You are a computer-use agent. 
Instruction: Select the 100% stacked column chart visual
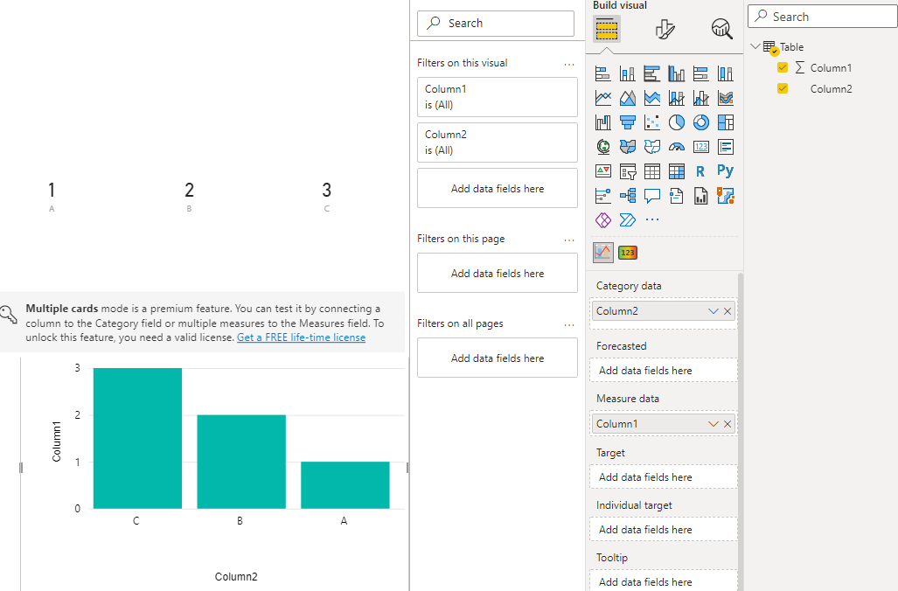(726, 73)
